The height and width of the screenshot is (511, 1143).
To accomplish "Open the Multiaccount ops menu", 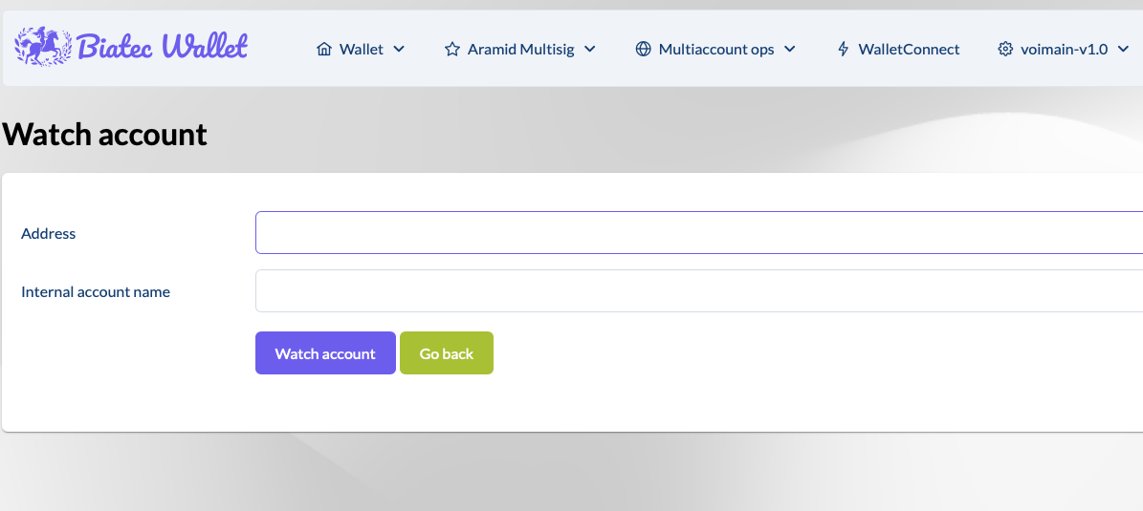I will [715, 49].
